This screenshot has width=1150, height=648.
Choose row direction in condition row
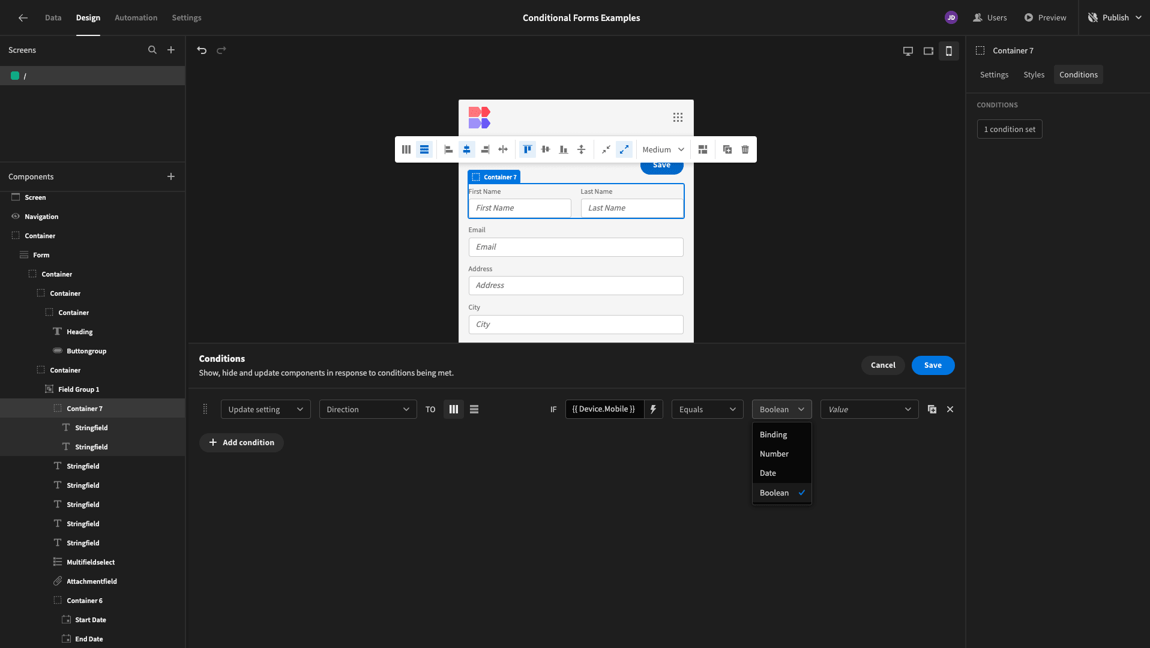474,409
